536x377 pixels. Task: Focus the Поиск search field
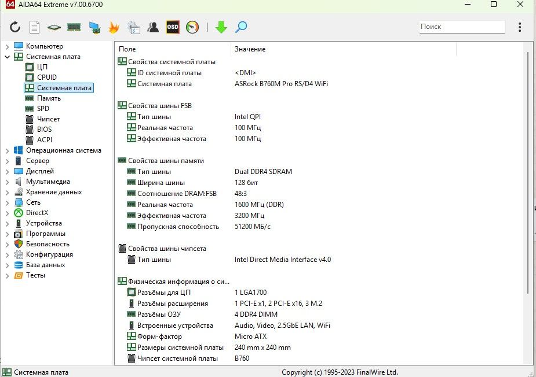click(462, 27)
